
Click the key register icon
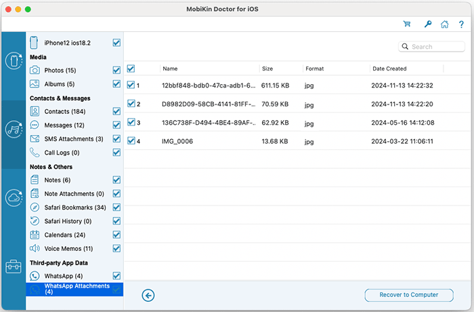pyautogui.click(x=428, y=24)
